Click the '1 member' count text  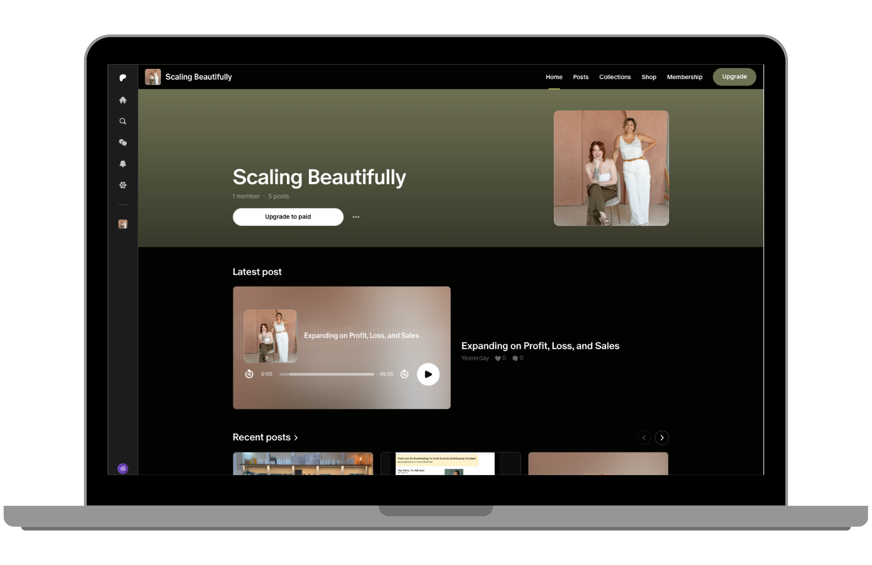click(x=246, y=196)
